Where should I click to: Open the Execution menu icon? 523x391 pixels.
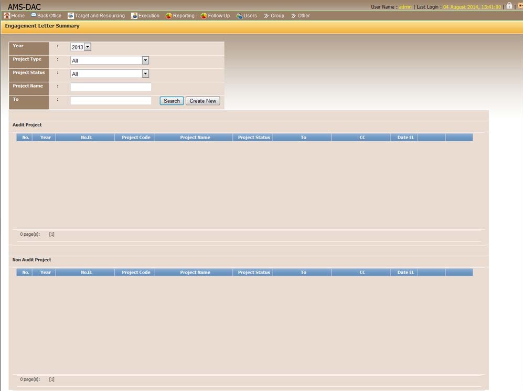pyautogui.click(x=134, y=16)
